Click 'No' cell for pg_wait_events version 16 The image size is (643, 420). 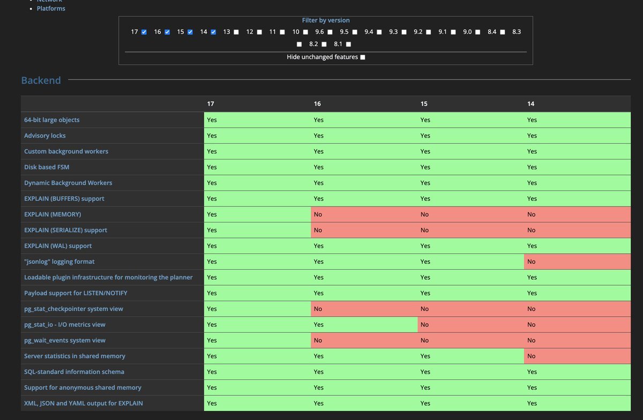pos(364,340)
